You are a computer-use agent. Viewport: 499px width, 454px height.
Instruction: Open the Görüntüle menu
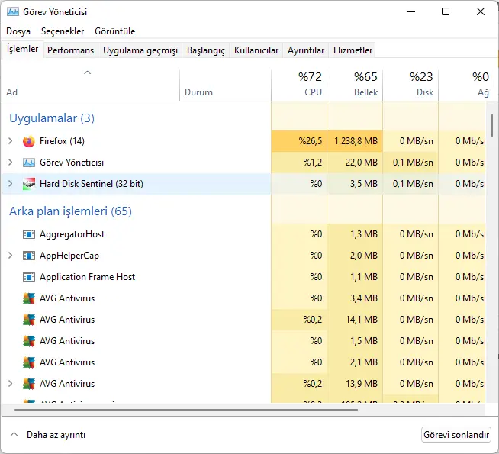click(x=115, y=31)
